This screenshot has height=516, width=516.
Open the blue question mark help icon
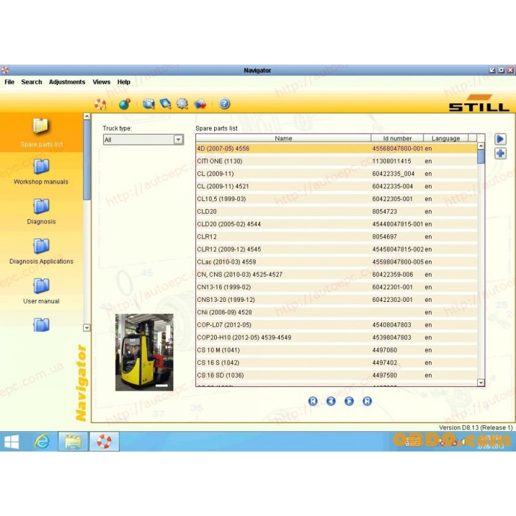224,104
